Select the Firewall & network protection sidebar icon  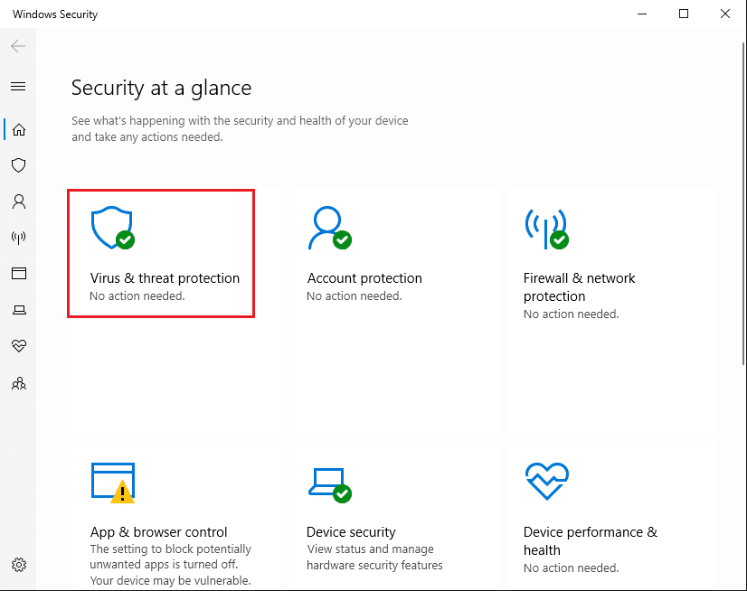coord(18,238)
